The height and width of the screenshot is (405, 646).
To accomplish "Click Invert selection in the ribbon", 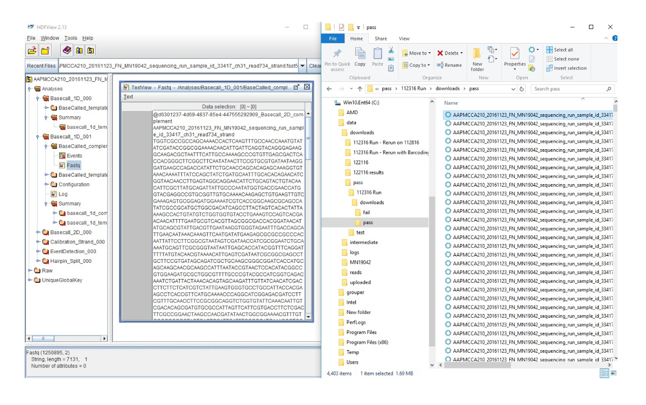I will (566, 68).
